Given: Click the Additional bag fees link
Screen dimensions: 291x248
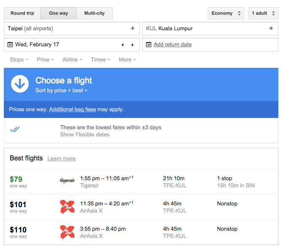Looking at the screenshot, I should click(72, 109).
